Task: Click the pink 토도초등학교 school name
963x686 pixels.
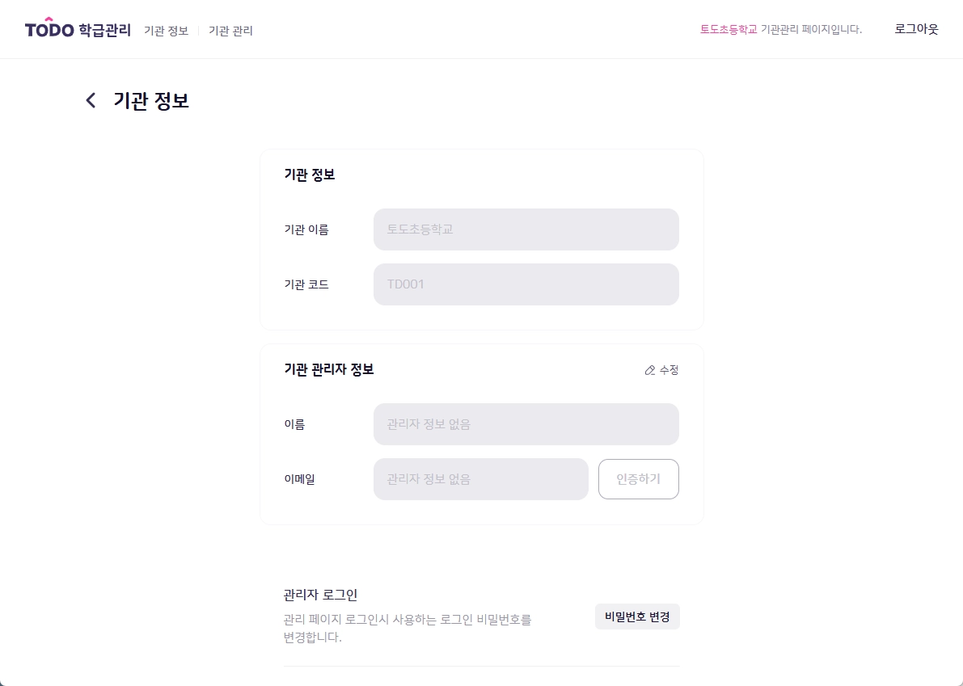Action: pos(729,29)
